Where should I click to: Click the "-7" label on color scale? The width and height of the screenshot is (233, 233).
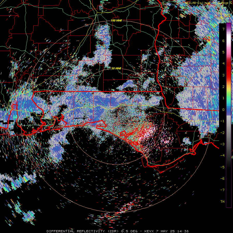[222, 190]
